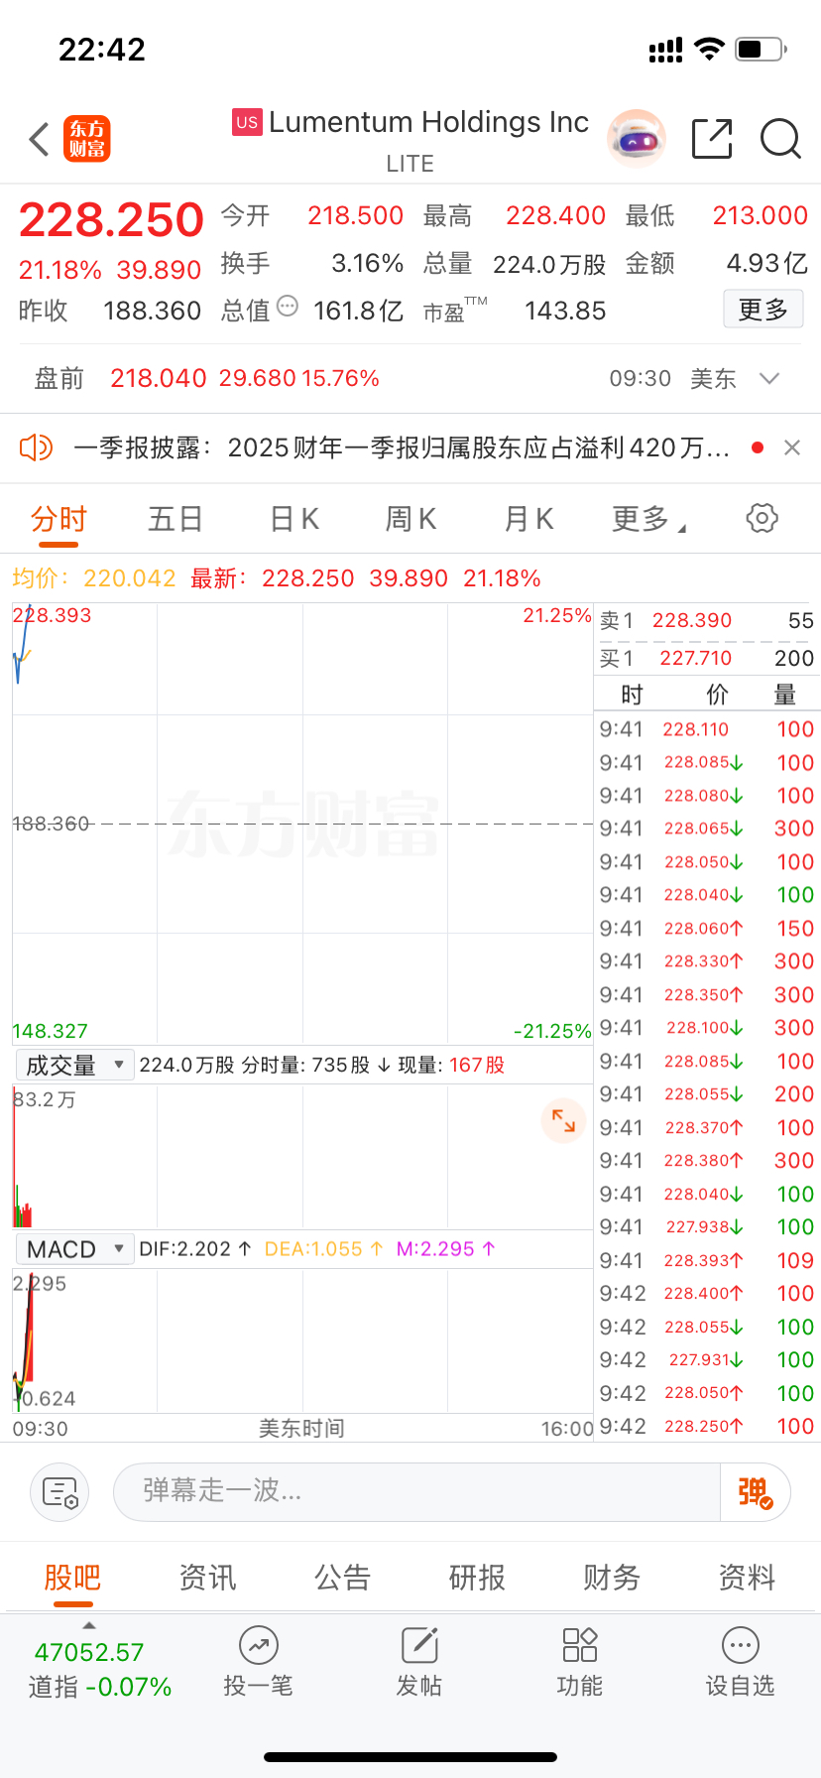Screen dimensions: 821x1778
Task: Open the 公告 tab
Action: click(x=342, y=1578)
